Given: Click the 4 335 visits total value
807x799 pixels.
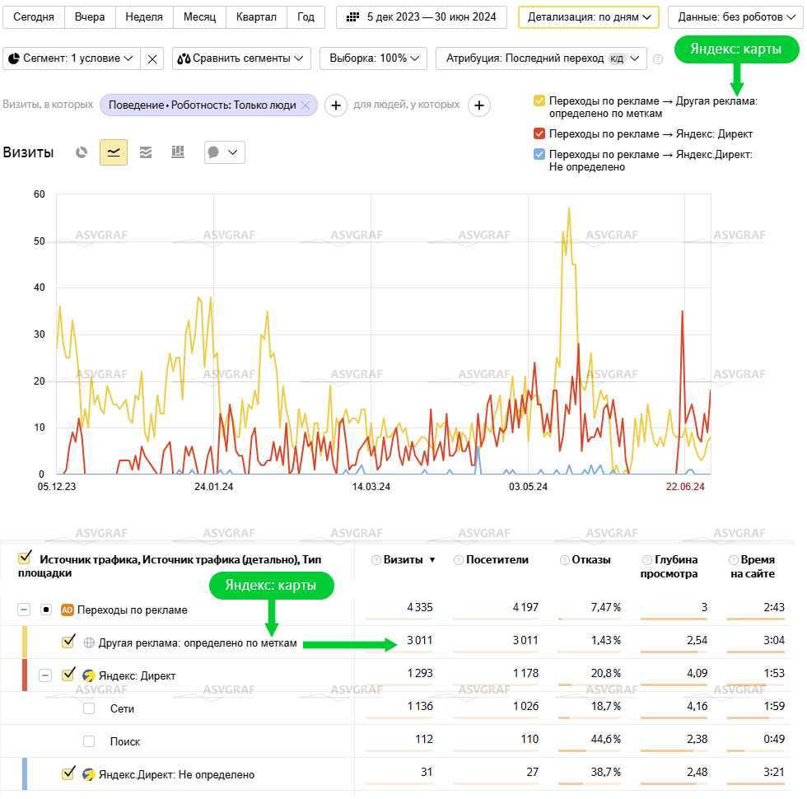Looking at the screenshot, I should 420,608.
